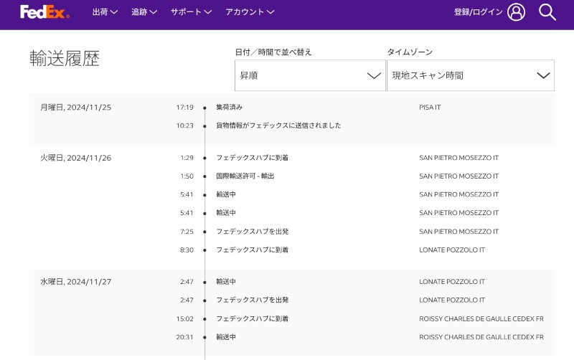The width and height of the screenshot is (574, 360).
Task: Open the search magnifier icon
Action: tap(547, 12)
